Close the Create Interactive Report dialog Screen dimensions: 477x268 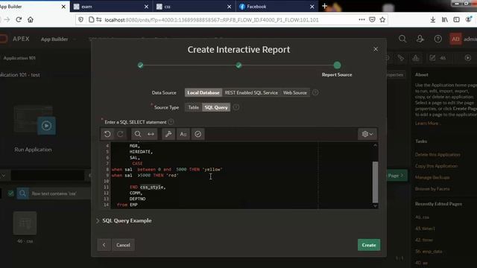(376, 49)
